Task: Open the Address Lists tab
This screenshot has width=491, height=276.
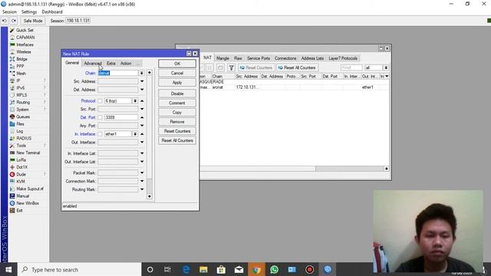Action: coord(312,58)
